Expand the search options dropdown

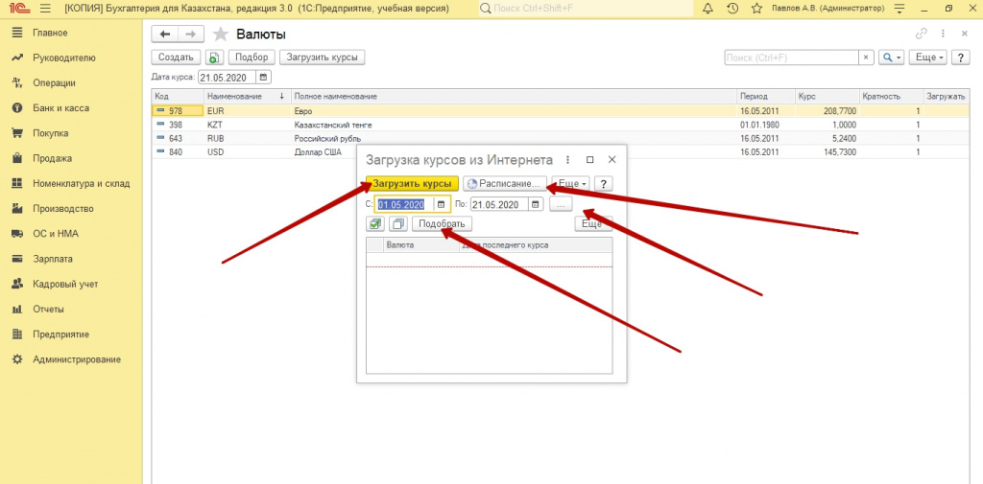tap(891, 58)
